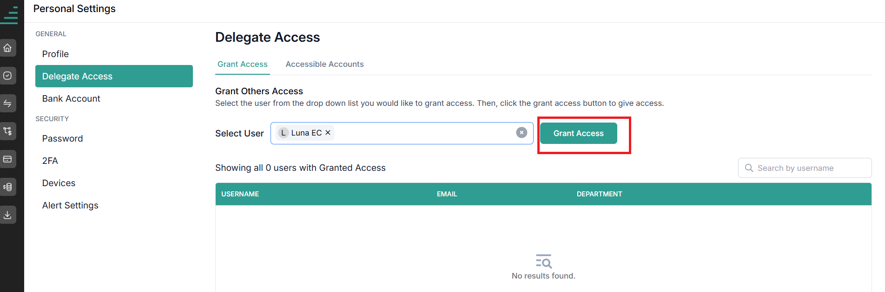Open the checkmark approvals sidebar icon
The height and width of the screenshot is (292, 885).
pos(8,76)
